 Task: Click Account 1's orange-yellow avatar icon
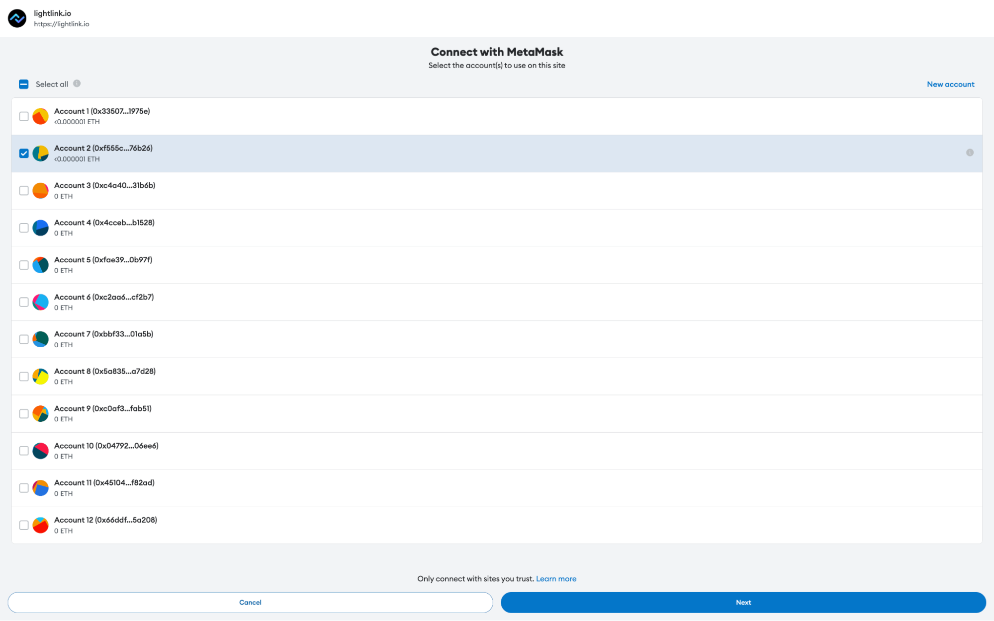(x=40, y=116)
